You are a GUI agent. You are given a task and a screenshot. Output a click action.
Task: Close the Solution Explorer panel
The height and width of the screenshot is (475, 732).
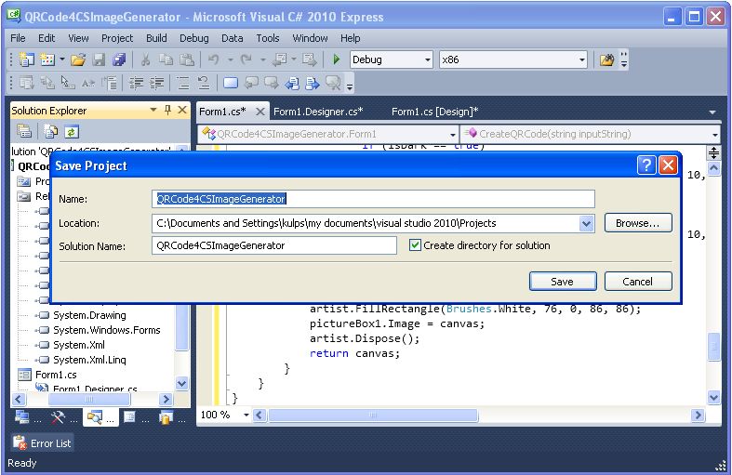(182, 110)
